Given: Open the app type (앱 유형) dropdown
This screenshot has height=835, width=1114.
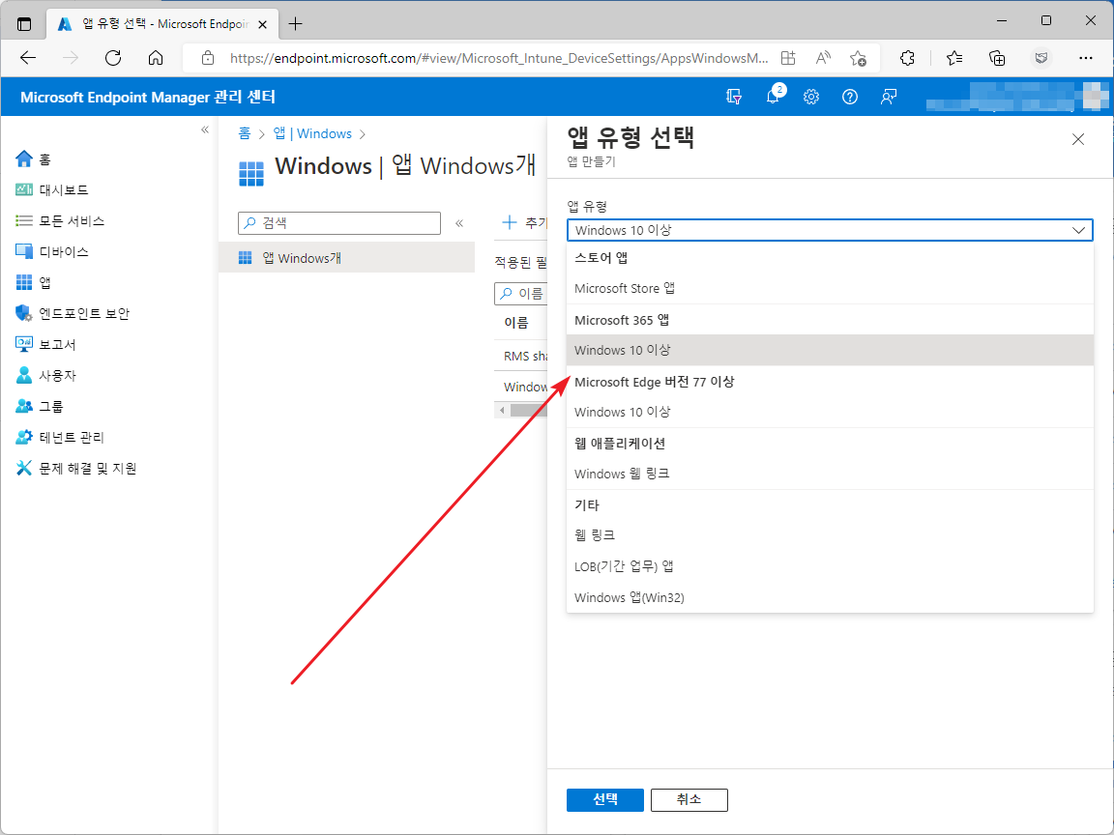Looking at the screenshot, I should click(x=830, y=230).
